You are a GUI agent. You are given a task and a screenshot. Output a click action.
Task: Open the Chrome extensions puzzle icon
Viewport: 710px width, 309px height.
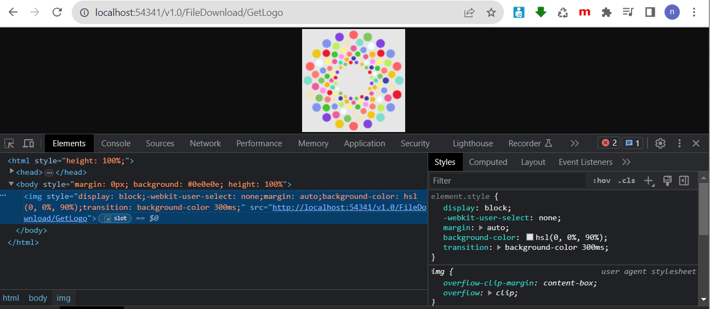point(606,12)
